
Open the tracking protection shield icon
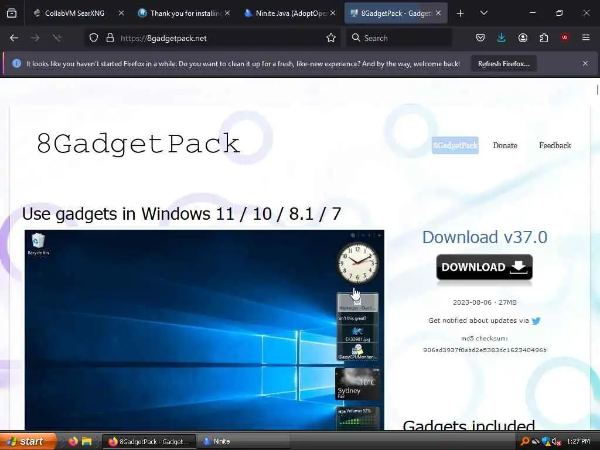(x=94, y=38)
